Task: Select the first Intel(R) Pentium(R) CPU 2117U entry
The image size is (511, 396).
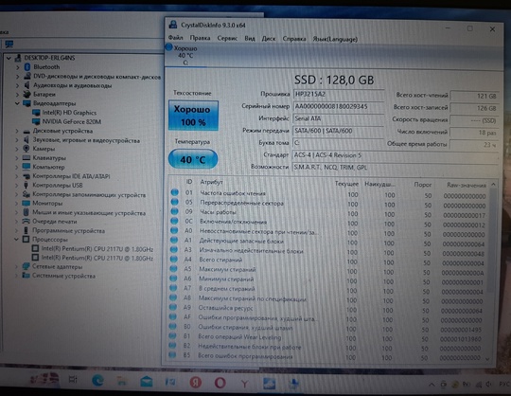Action: pos(97,249)
